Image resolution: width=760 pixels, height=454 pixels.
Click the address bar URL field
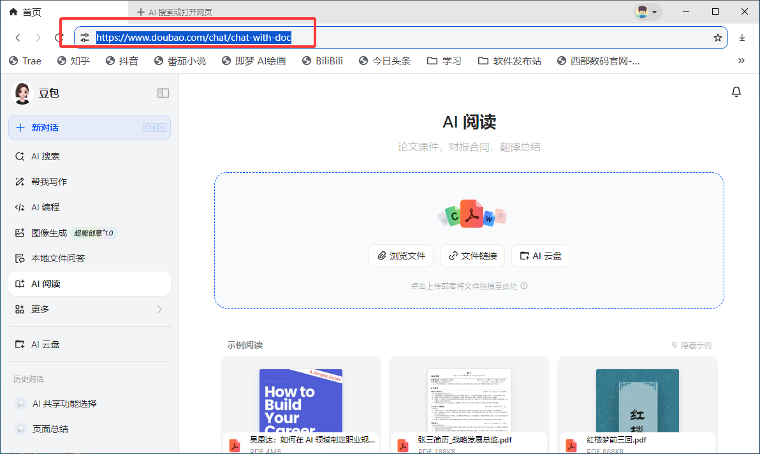coord(401,38)
